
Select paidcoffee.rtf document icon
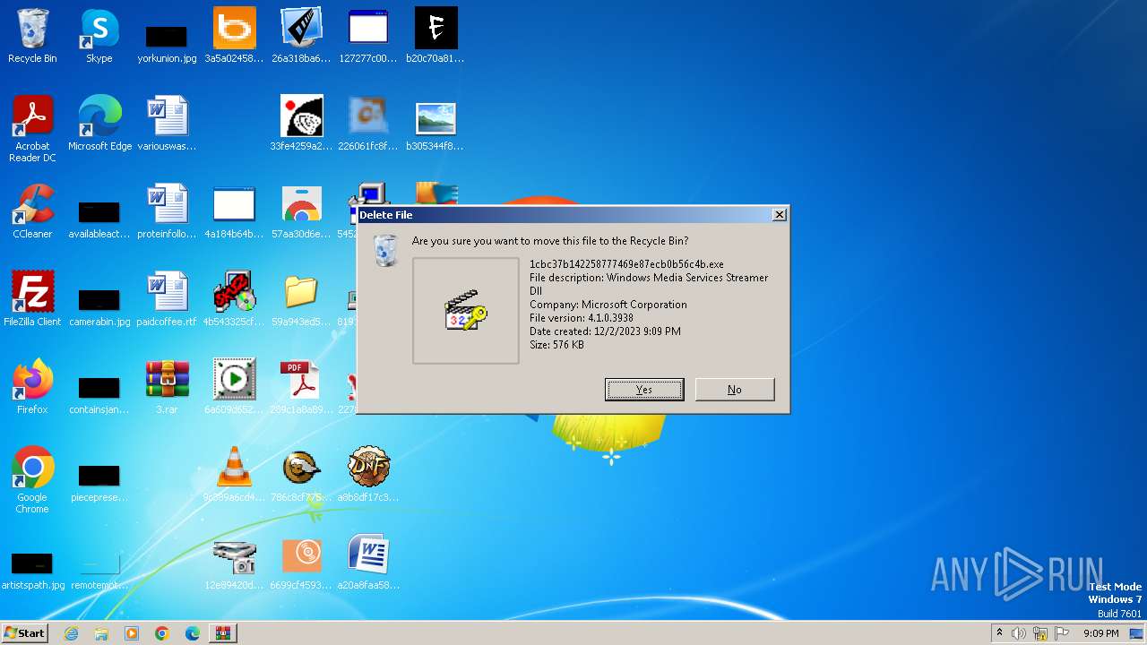(x=167, y=299)
